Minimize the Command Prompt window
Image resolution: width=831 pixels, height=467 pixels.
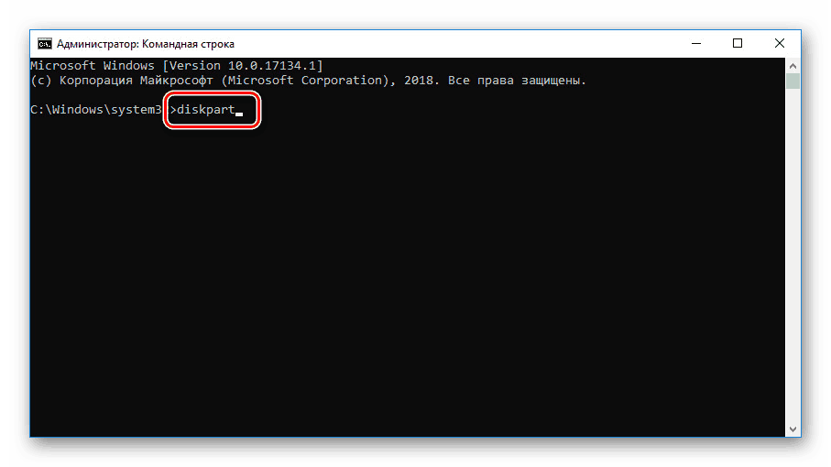click(696, 43)
